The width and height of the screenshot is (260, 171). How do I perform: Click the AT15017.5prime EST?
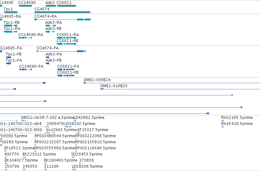tap(79, 133)
